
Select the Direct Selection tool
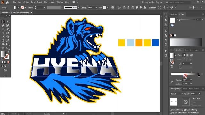[8, 21]
